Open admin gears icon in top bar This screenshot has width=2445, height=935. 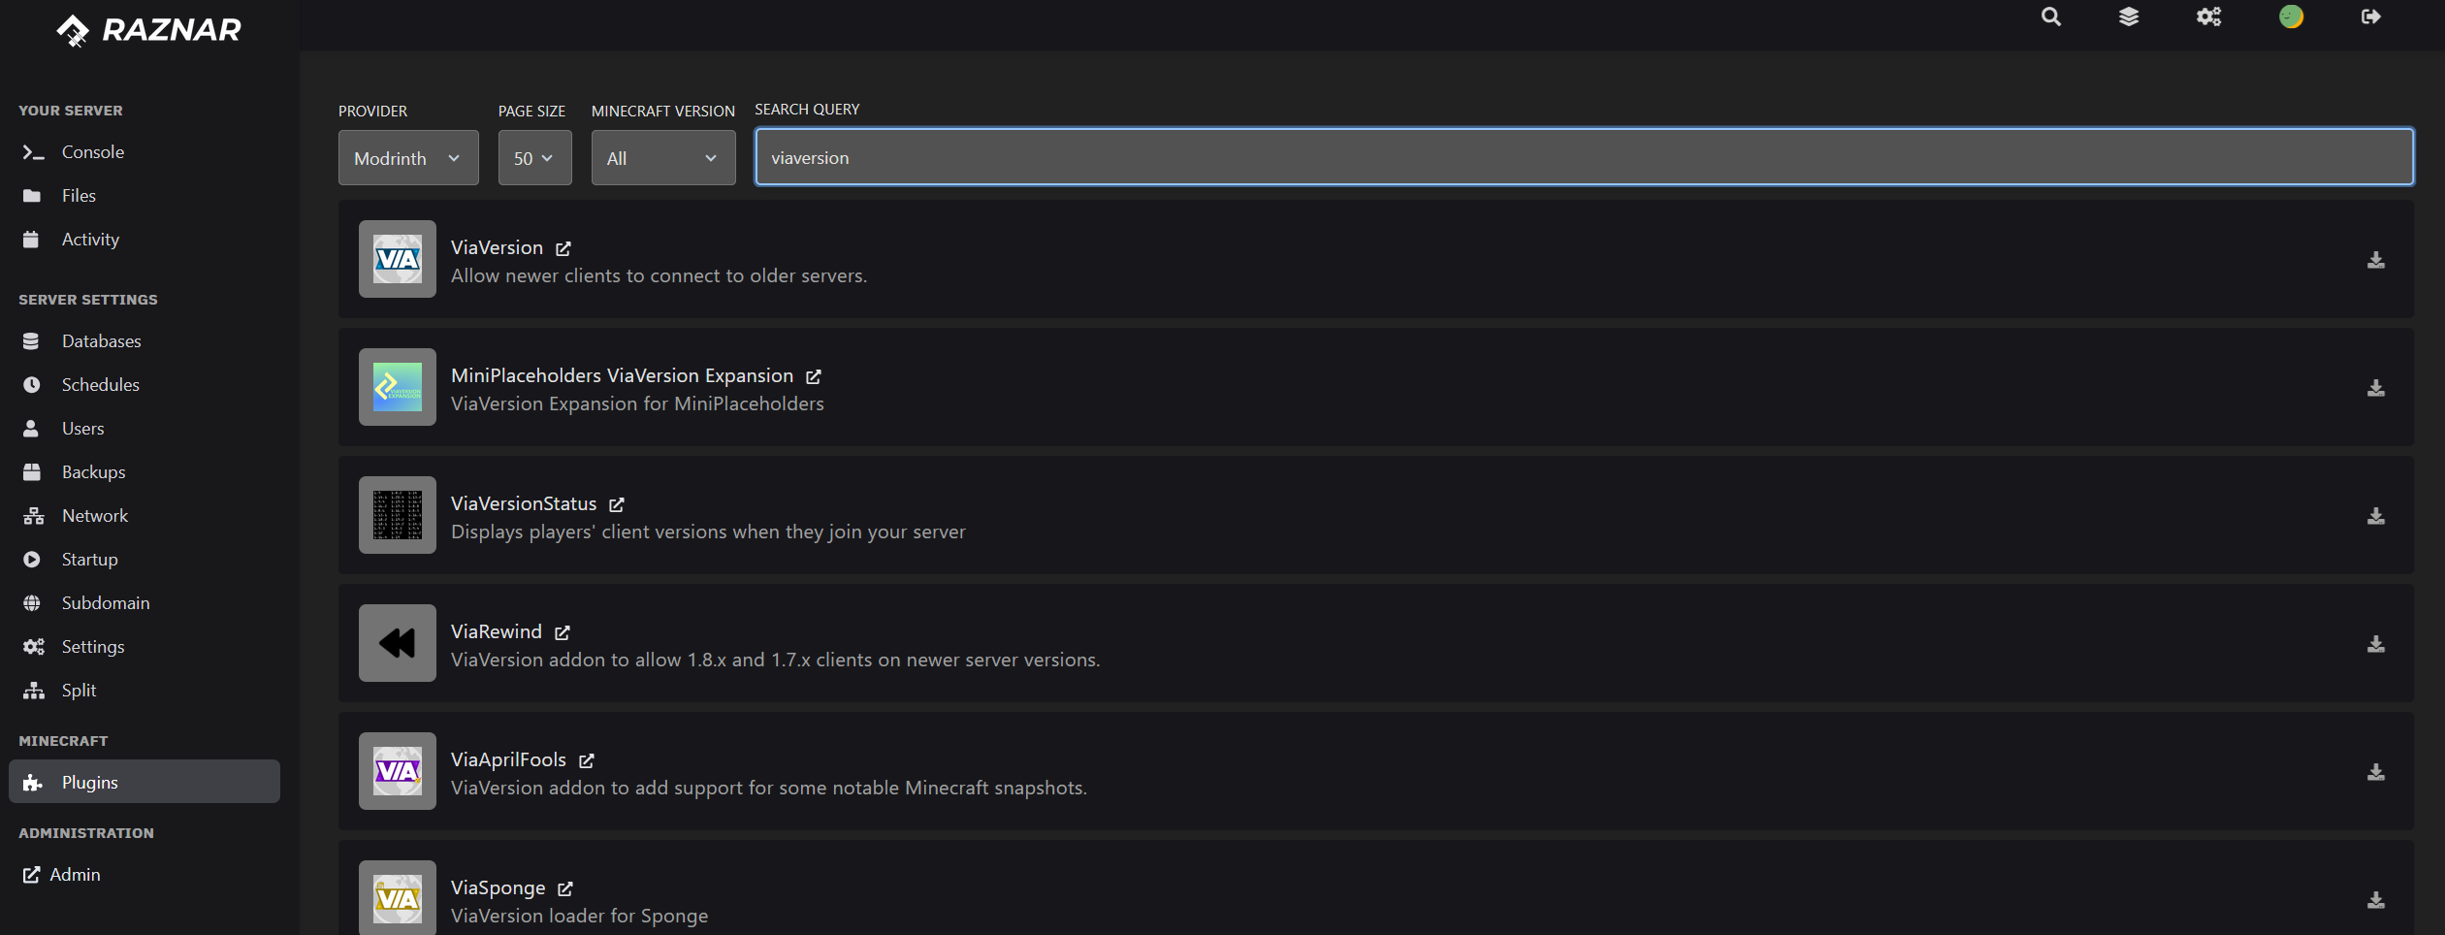(x=2208, y=16)
